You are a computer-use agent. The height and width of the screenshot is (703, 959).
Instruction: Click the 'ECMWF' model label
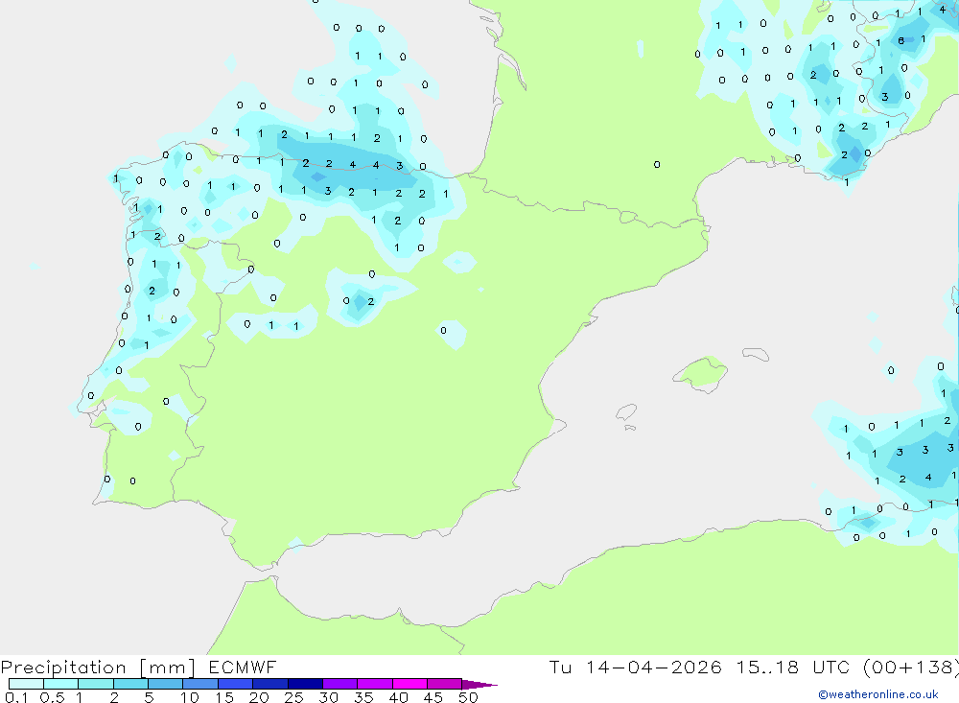click(243, 667)
